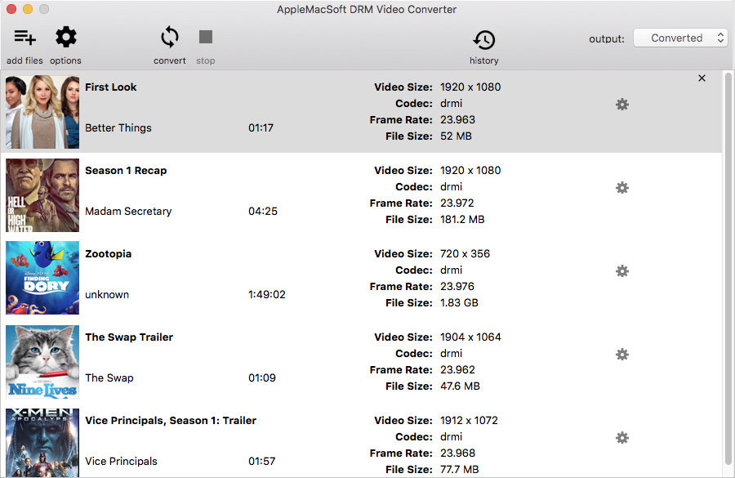Expand the output Converted dropdown
The image size is (735, 478).
pyautogui.click(x=680, y=38)
